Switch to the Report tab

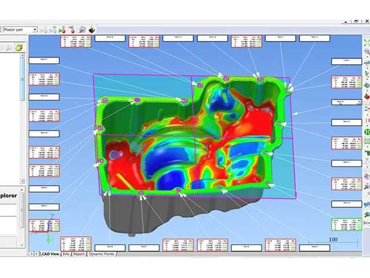(x=79, y=254)
